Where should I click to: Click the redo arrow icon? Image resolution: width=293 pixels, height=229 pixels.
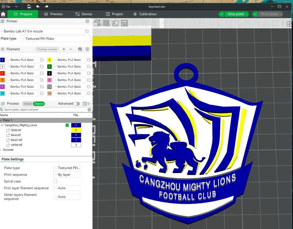[46, 6]
